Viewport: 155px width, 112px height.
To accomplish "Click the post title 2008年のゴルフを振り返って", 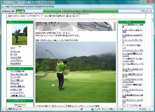I will (47, 23).
